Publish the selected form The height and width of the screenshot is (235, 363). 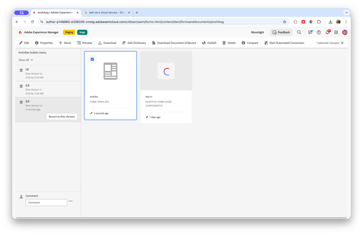pos(209,43)
